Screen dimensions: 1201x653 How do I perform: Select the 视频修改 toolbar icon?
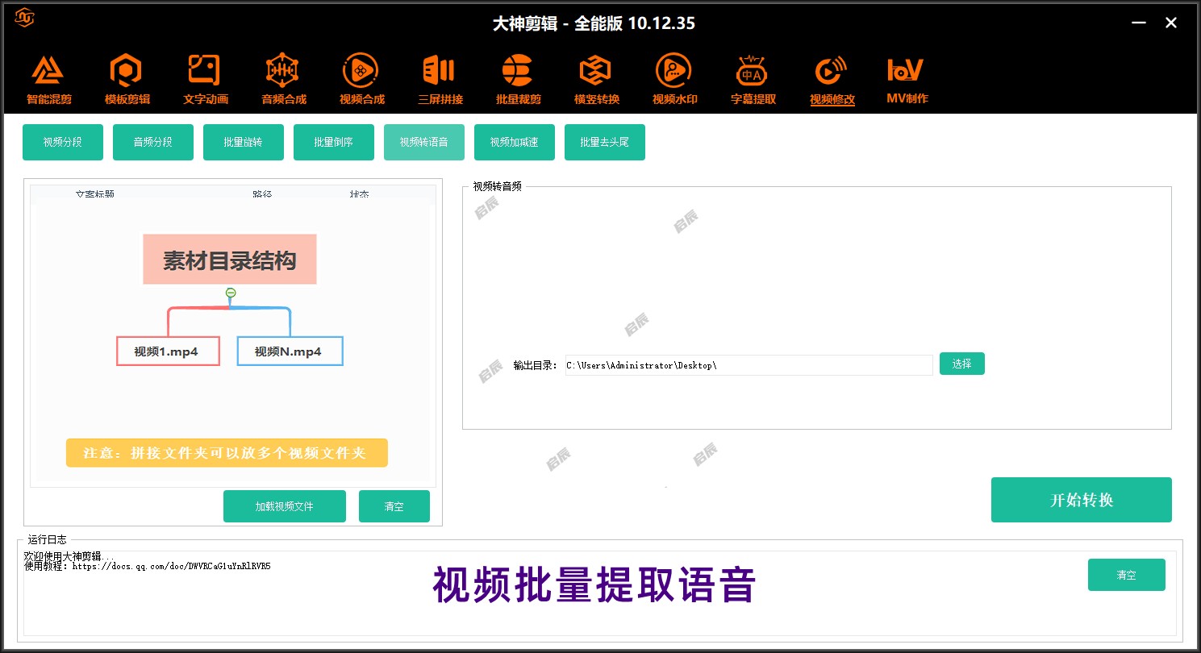click(x=832, y=80)
